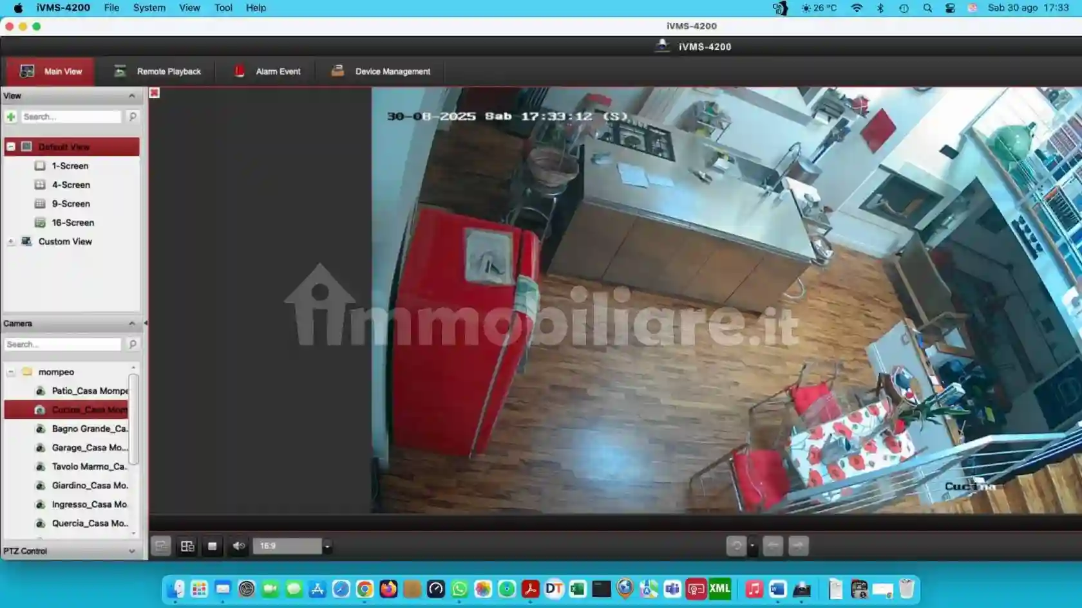This screenshot has width=1082, height=608.
Task: Click the camera search input field
Action: click(63, 344)
